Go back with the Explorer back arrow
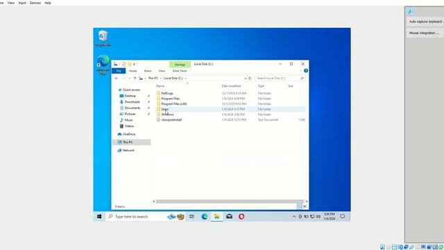Image resolution: width=444 pixels, height=250 pixels. tap(117, 78)
